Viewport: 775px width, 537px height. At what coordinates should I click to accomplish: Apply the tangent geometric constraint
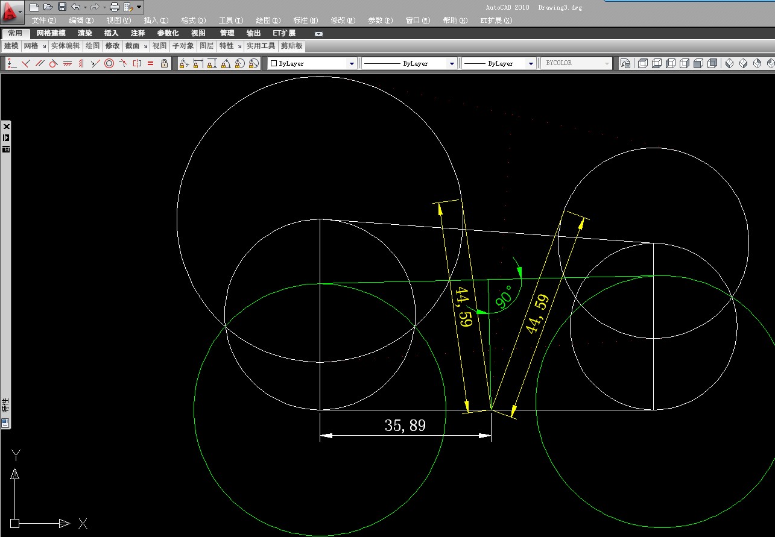[54, 63]
